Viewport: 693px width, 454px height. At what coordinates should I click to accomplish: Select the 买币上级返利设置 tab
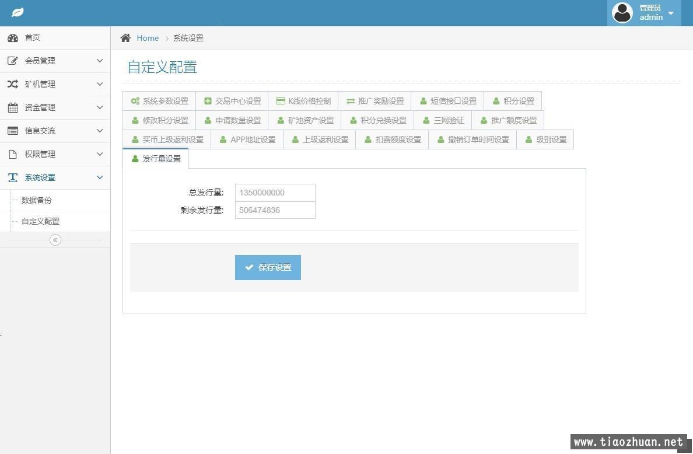(167, 139)
